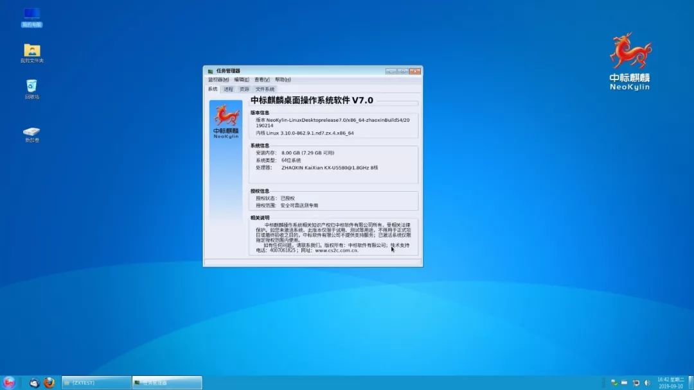Switch to the 文件系统 tab
The width and height of the screenshot is (694, 390).
(265, 89)
